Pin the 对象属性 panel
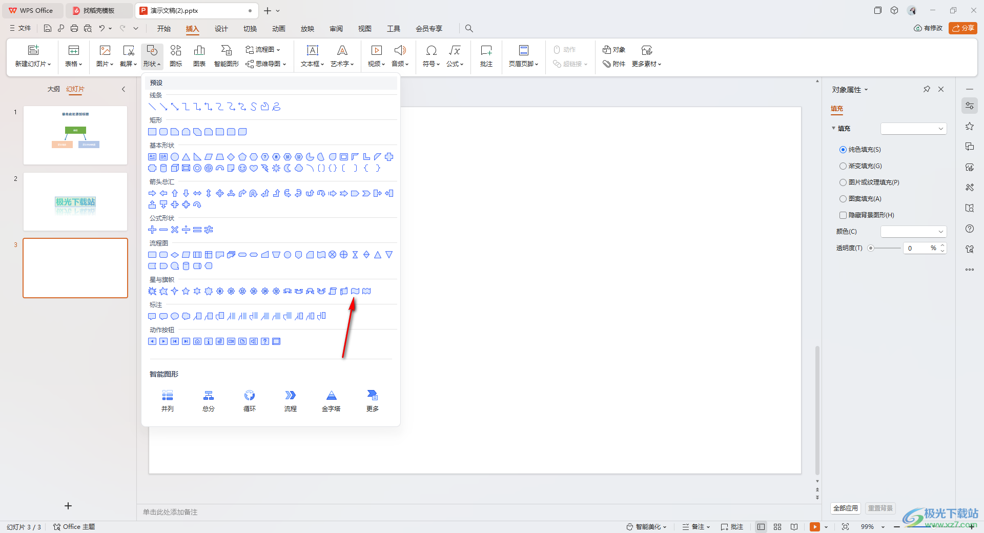Viewport: 984px width, 533px height. 927,89
